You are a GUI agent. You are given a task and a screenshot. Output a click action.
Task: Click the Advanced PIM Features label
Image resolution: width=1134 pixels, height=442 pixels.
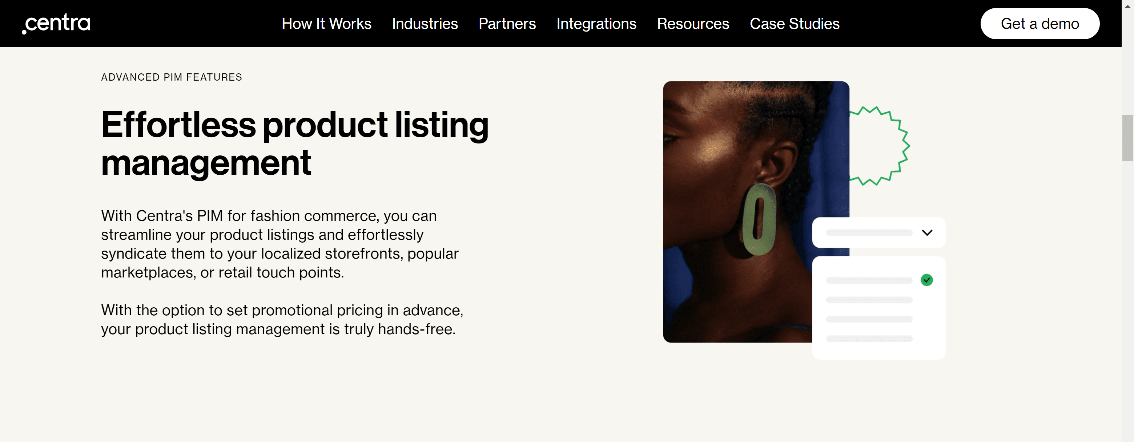click(172, 77)
